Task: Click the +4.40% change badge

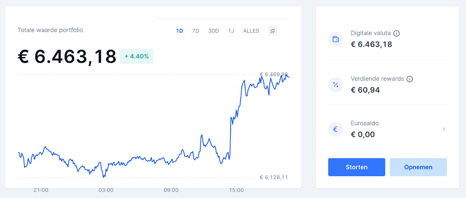Action: coord(137,56)
